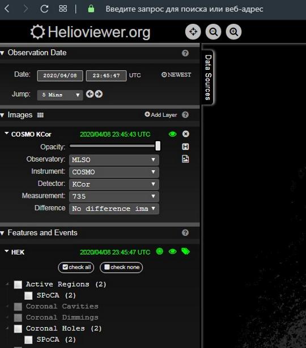Open the Observatory MLSO dropdown
Viewport: 306px width, 348px height.
(114, 160)
